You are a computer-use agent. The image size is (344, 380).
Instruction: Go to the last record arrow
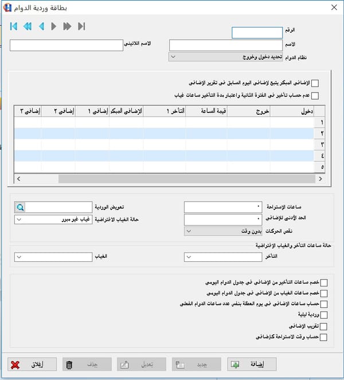81,26
